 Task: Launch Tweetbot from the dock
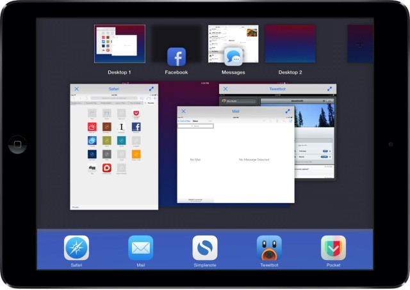tap(269, 248)
